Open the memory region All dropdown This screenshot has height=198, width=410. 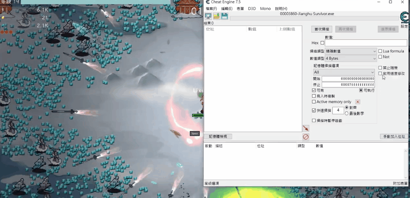344,72
